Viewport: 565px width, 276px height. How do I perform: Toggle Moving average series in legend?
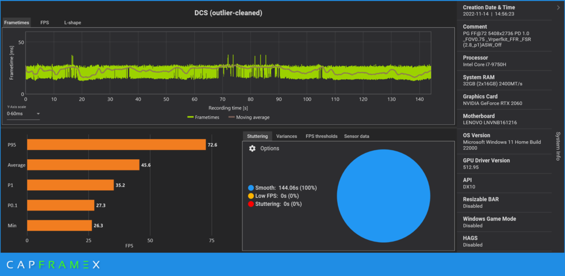[x=249, y=117]
